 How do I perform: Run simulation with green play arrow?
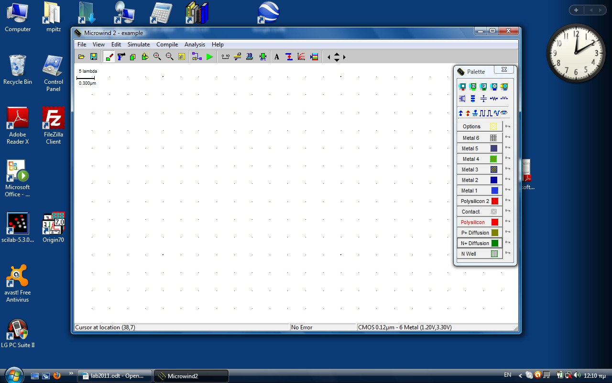209,57
